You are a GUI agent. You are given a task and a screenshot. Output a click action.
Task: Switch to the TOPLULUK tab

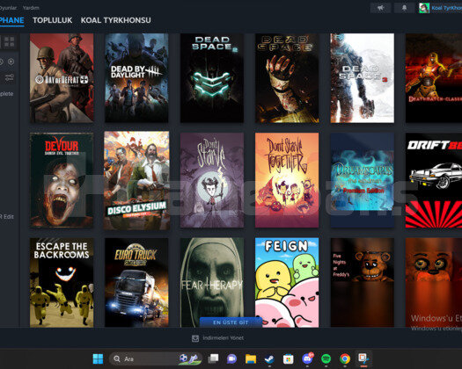pos(53,20)
